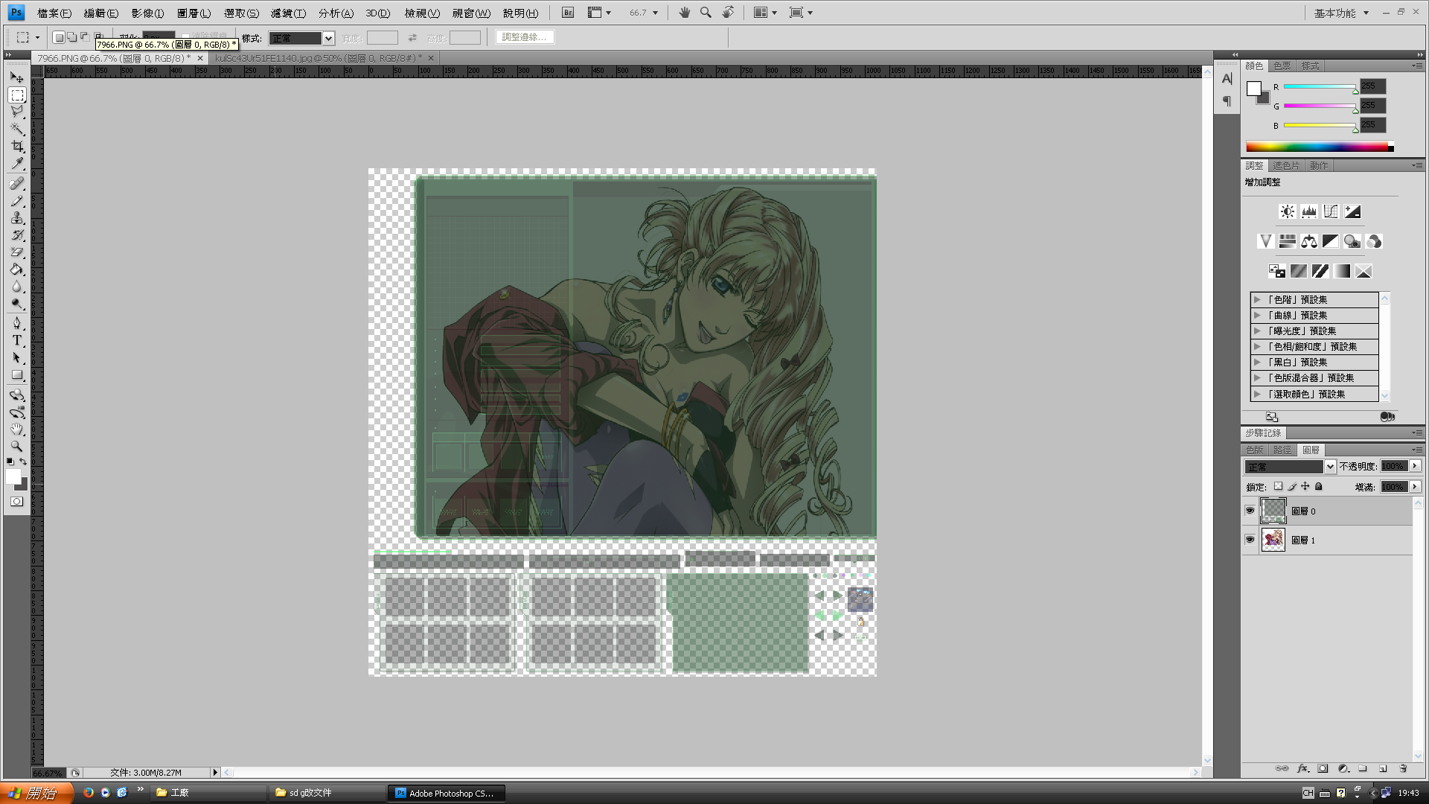Screen dimensions: 1429x804
Task: Select the Zoom tool in toolbox
Action: [17, 447]
